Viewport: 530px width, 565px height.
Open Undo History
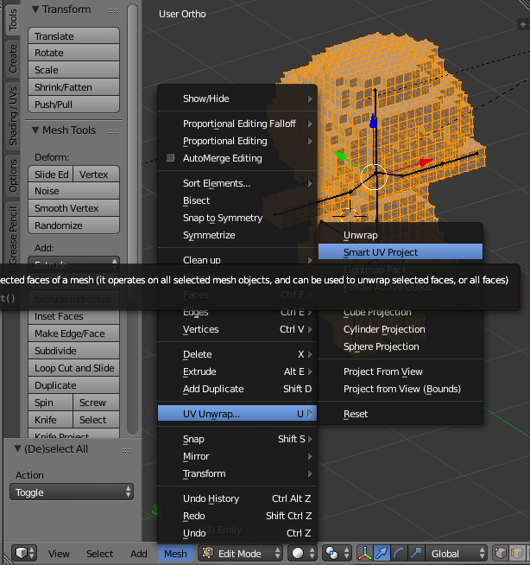(x=237, y=498)
